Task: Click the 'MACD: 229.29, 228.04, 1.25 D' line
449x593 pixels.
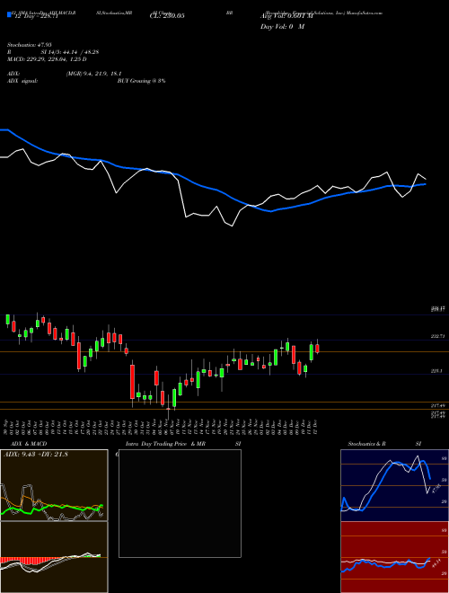Action: coord(47,59)
